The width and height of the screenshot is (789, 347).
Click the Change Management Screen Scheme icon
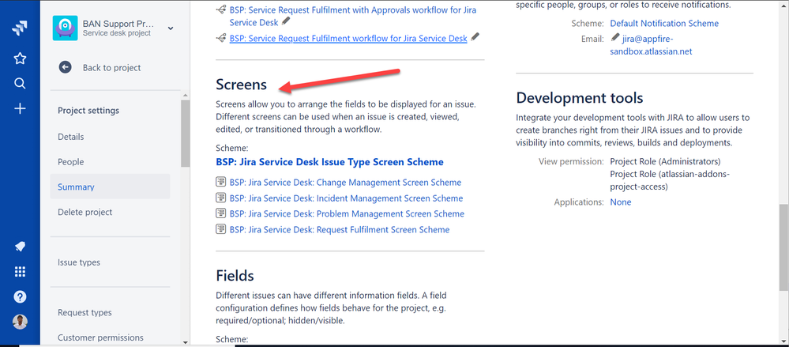220,183
